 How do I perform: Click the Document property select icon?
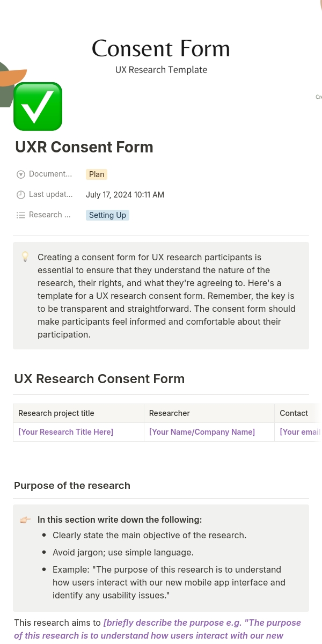[x=21, y=174]
